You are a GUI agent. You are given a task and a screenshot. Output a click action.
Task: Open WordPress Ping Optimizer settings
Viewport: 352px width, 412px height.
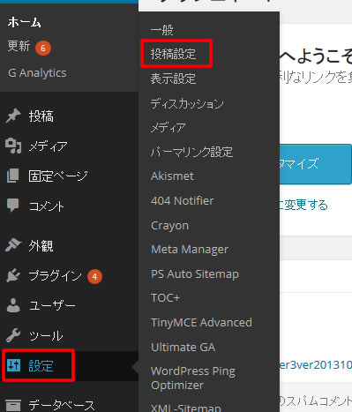pos(193,378)
